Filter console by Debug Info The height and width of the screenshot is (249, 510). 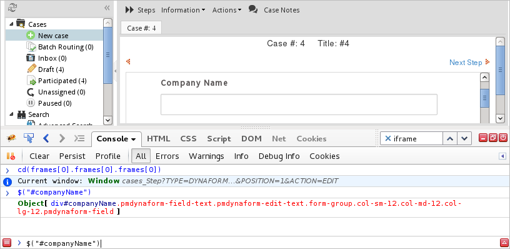coord(279,156)
